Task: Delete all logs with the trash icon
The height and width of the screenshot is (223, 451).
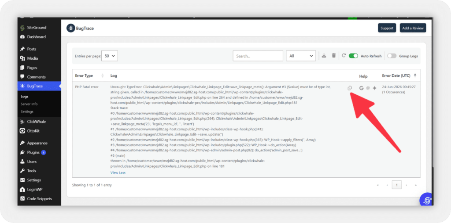Action: (x=334, y=56)
